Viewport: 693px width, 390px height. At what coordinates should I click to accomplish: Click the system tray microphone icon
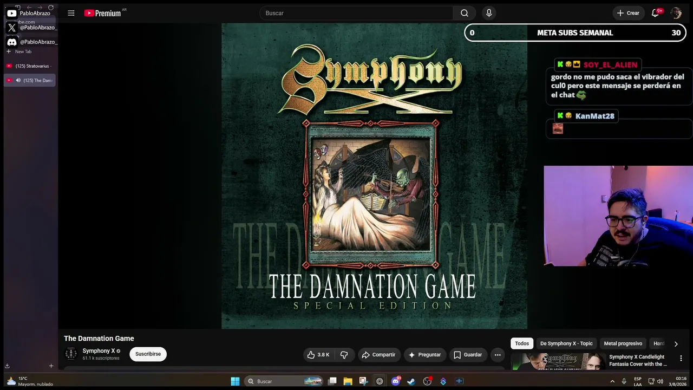pyautogui.click(x=624, y=381)
